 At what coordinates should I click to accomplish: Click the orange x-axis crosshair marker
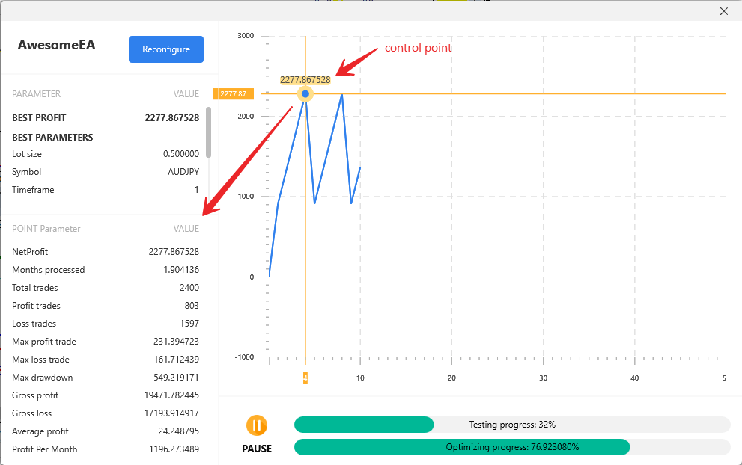coord(305,378)
